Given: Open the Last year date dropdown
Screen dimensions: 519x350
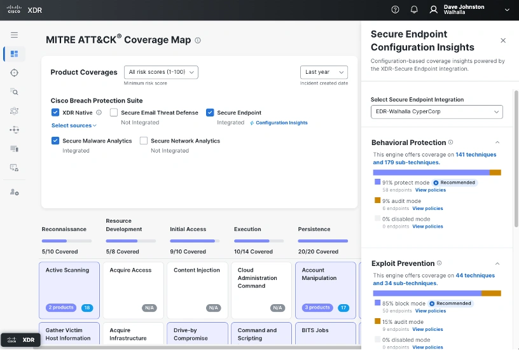Looking at the screenshot, I should tap(324, 72).
